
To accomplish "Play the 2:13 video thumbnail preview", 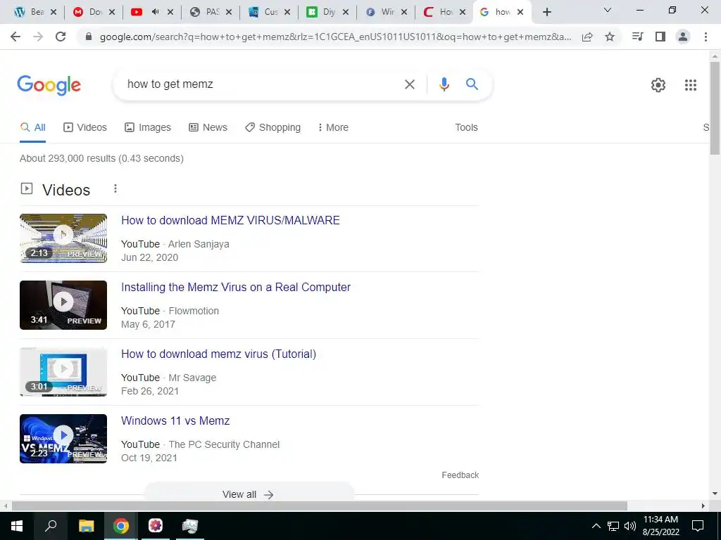I will coord(63,238).
